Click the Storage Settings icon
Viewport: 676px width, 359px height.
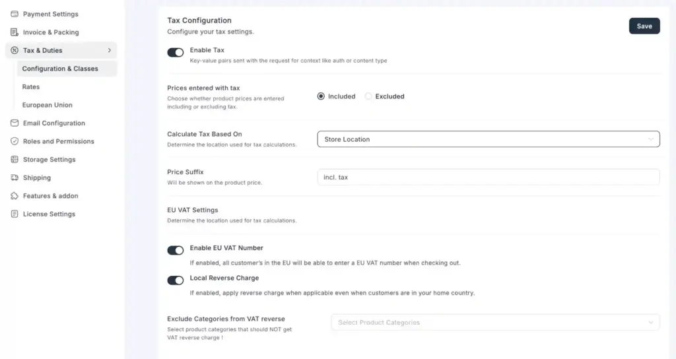(x=15, y=159)
